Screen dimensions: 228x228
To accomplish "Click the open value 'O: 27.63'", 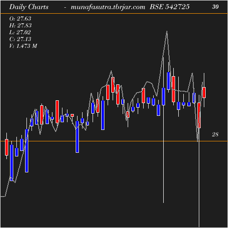I will [x=20, y=19].
